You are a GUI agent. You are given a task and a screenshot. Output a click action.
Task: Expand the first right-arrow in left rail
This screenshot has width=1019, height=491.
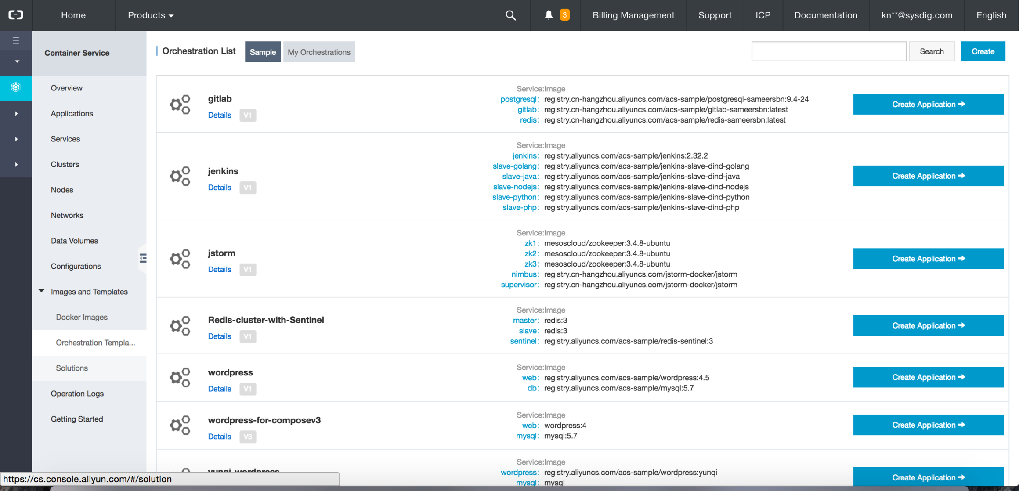16,114
